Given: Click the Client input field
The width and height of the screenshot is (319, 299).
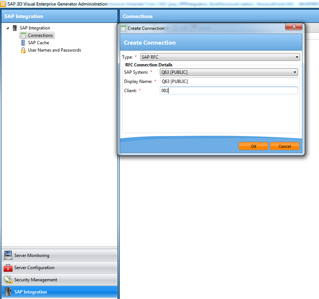Looking at the screenshot, I should pos(229,90).
